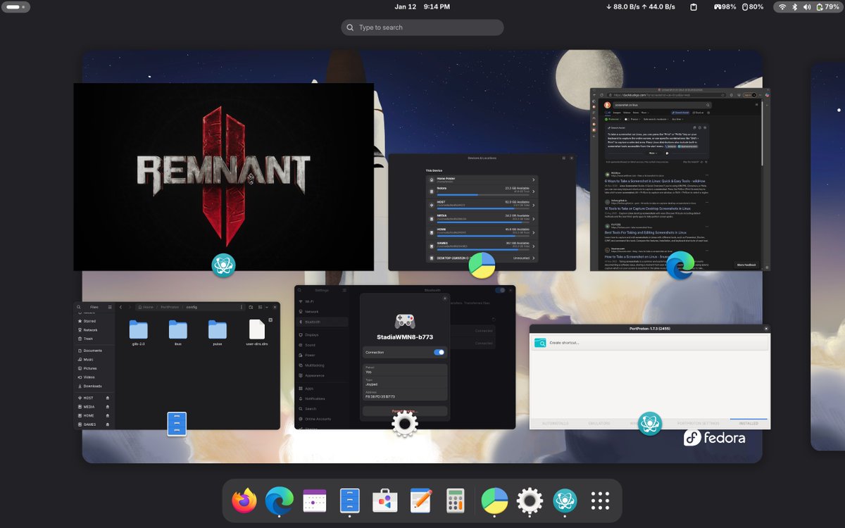Expand the NVIDIA volume row
The image size is (845, 528).
click(482, 218)
